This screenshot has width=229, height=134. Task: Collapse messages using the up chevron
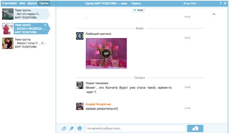coord(214,14)
